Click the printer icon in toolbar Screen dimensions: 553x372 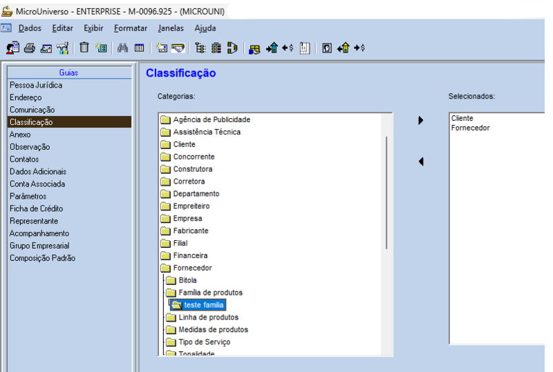30,48
